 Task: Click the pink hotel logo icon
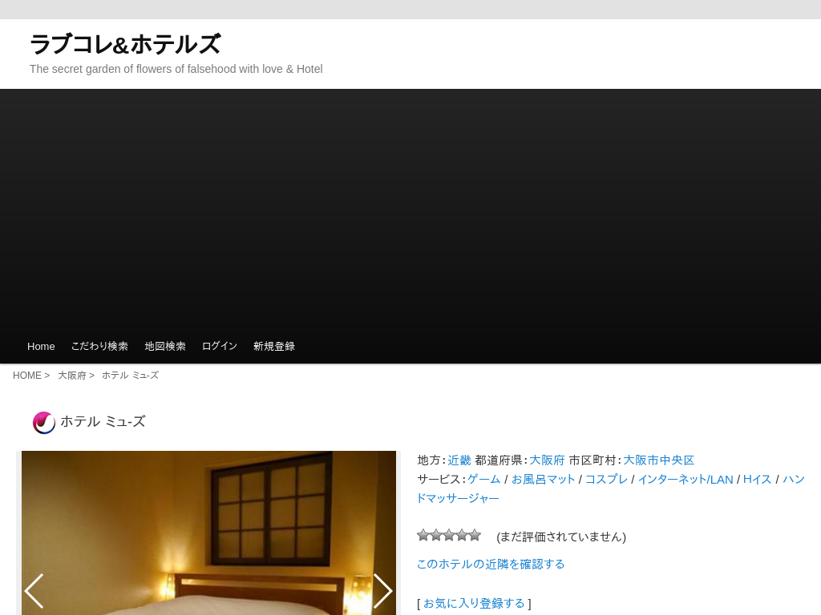point(43,422)
